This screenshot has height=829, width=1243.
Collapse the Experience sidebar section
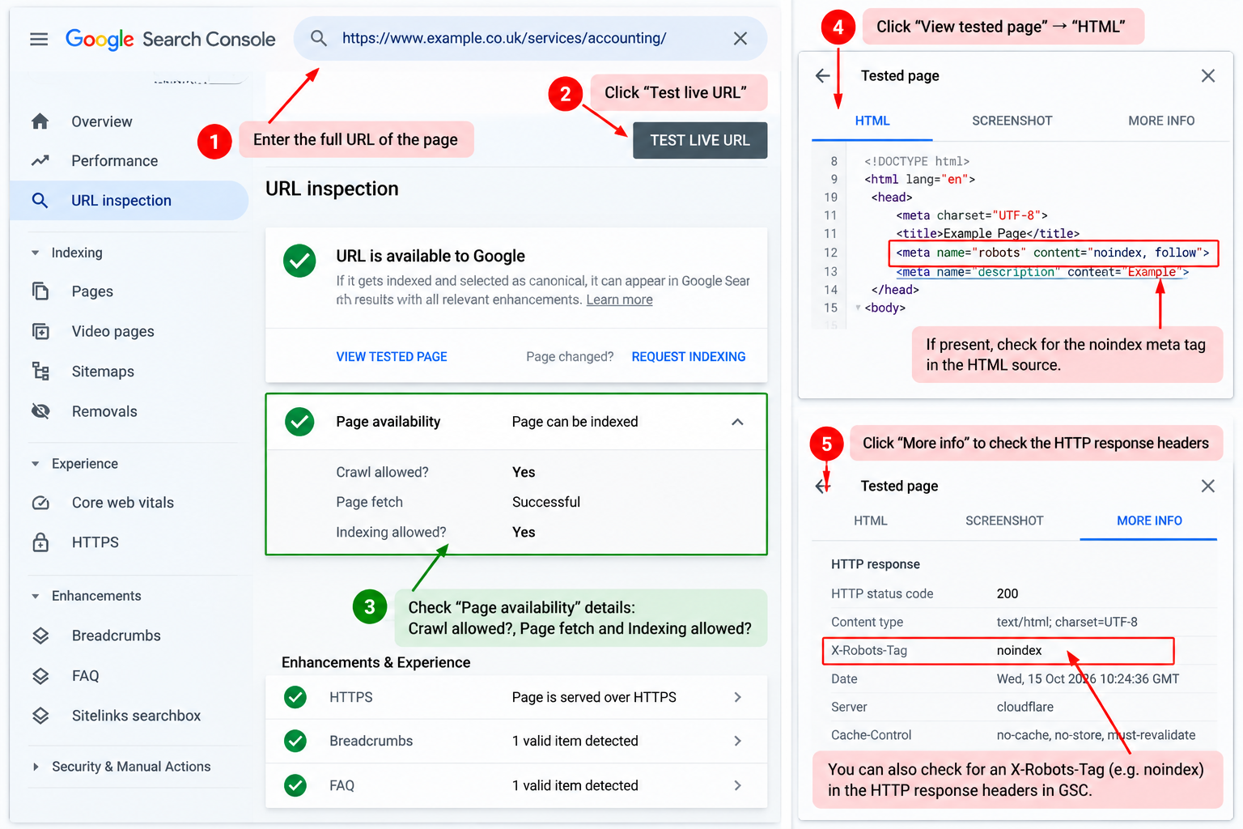35,464
